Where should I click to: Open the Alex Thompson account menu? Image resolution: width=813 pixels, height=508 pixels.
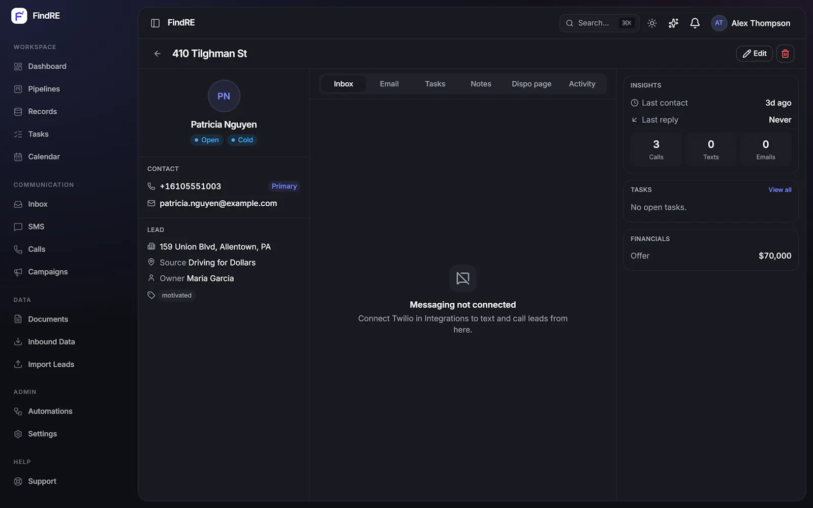coord(752,23)
